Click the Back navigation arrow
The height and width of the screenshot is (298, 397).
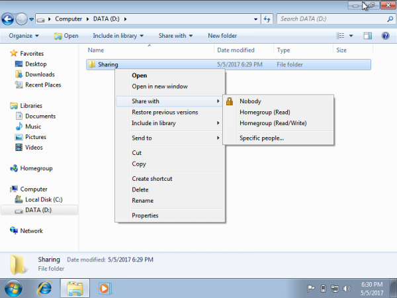click(x=7, y=19)
